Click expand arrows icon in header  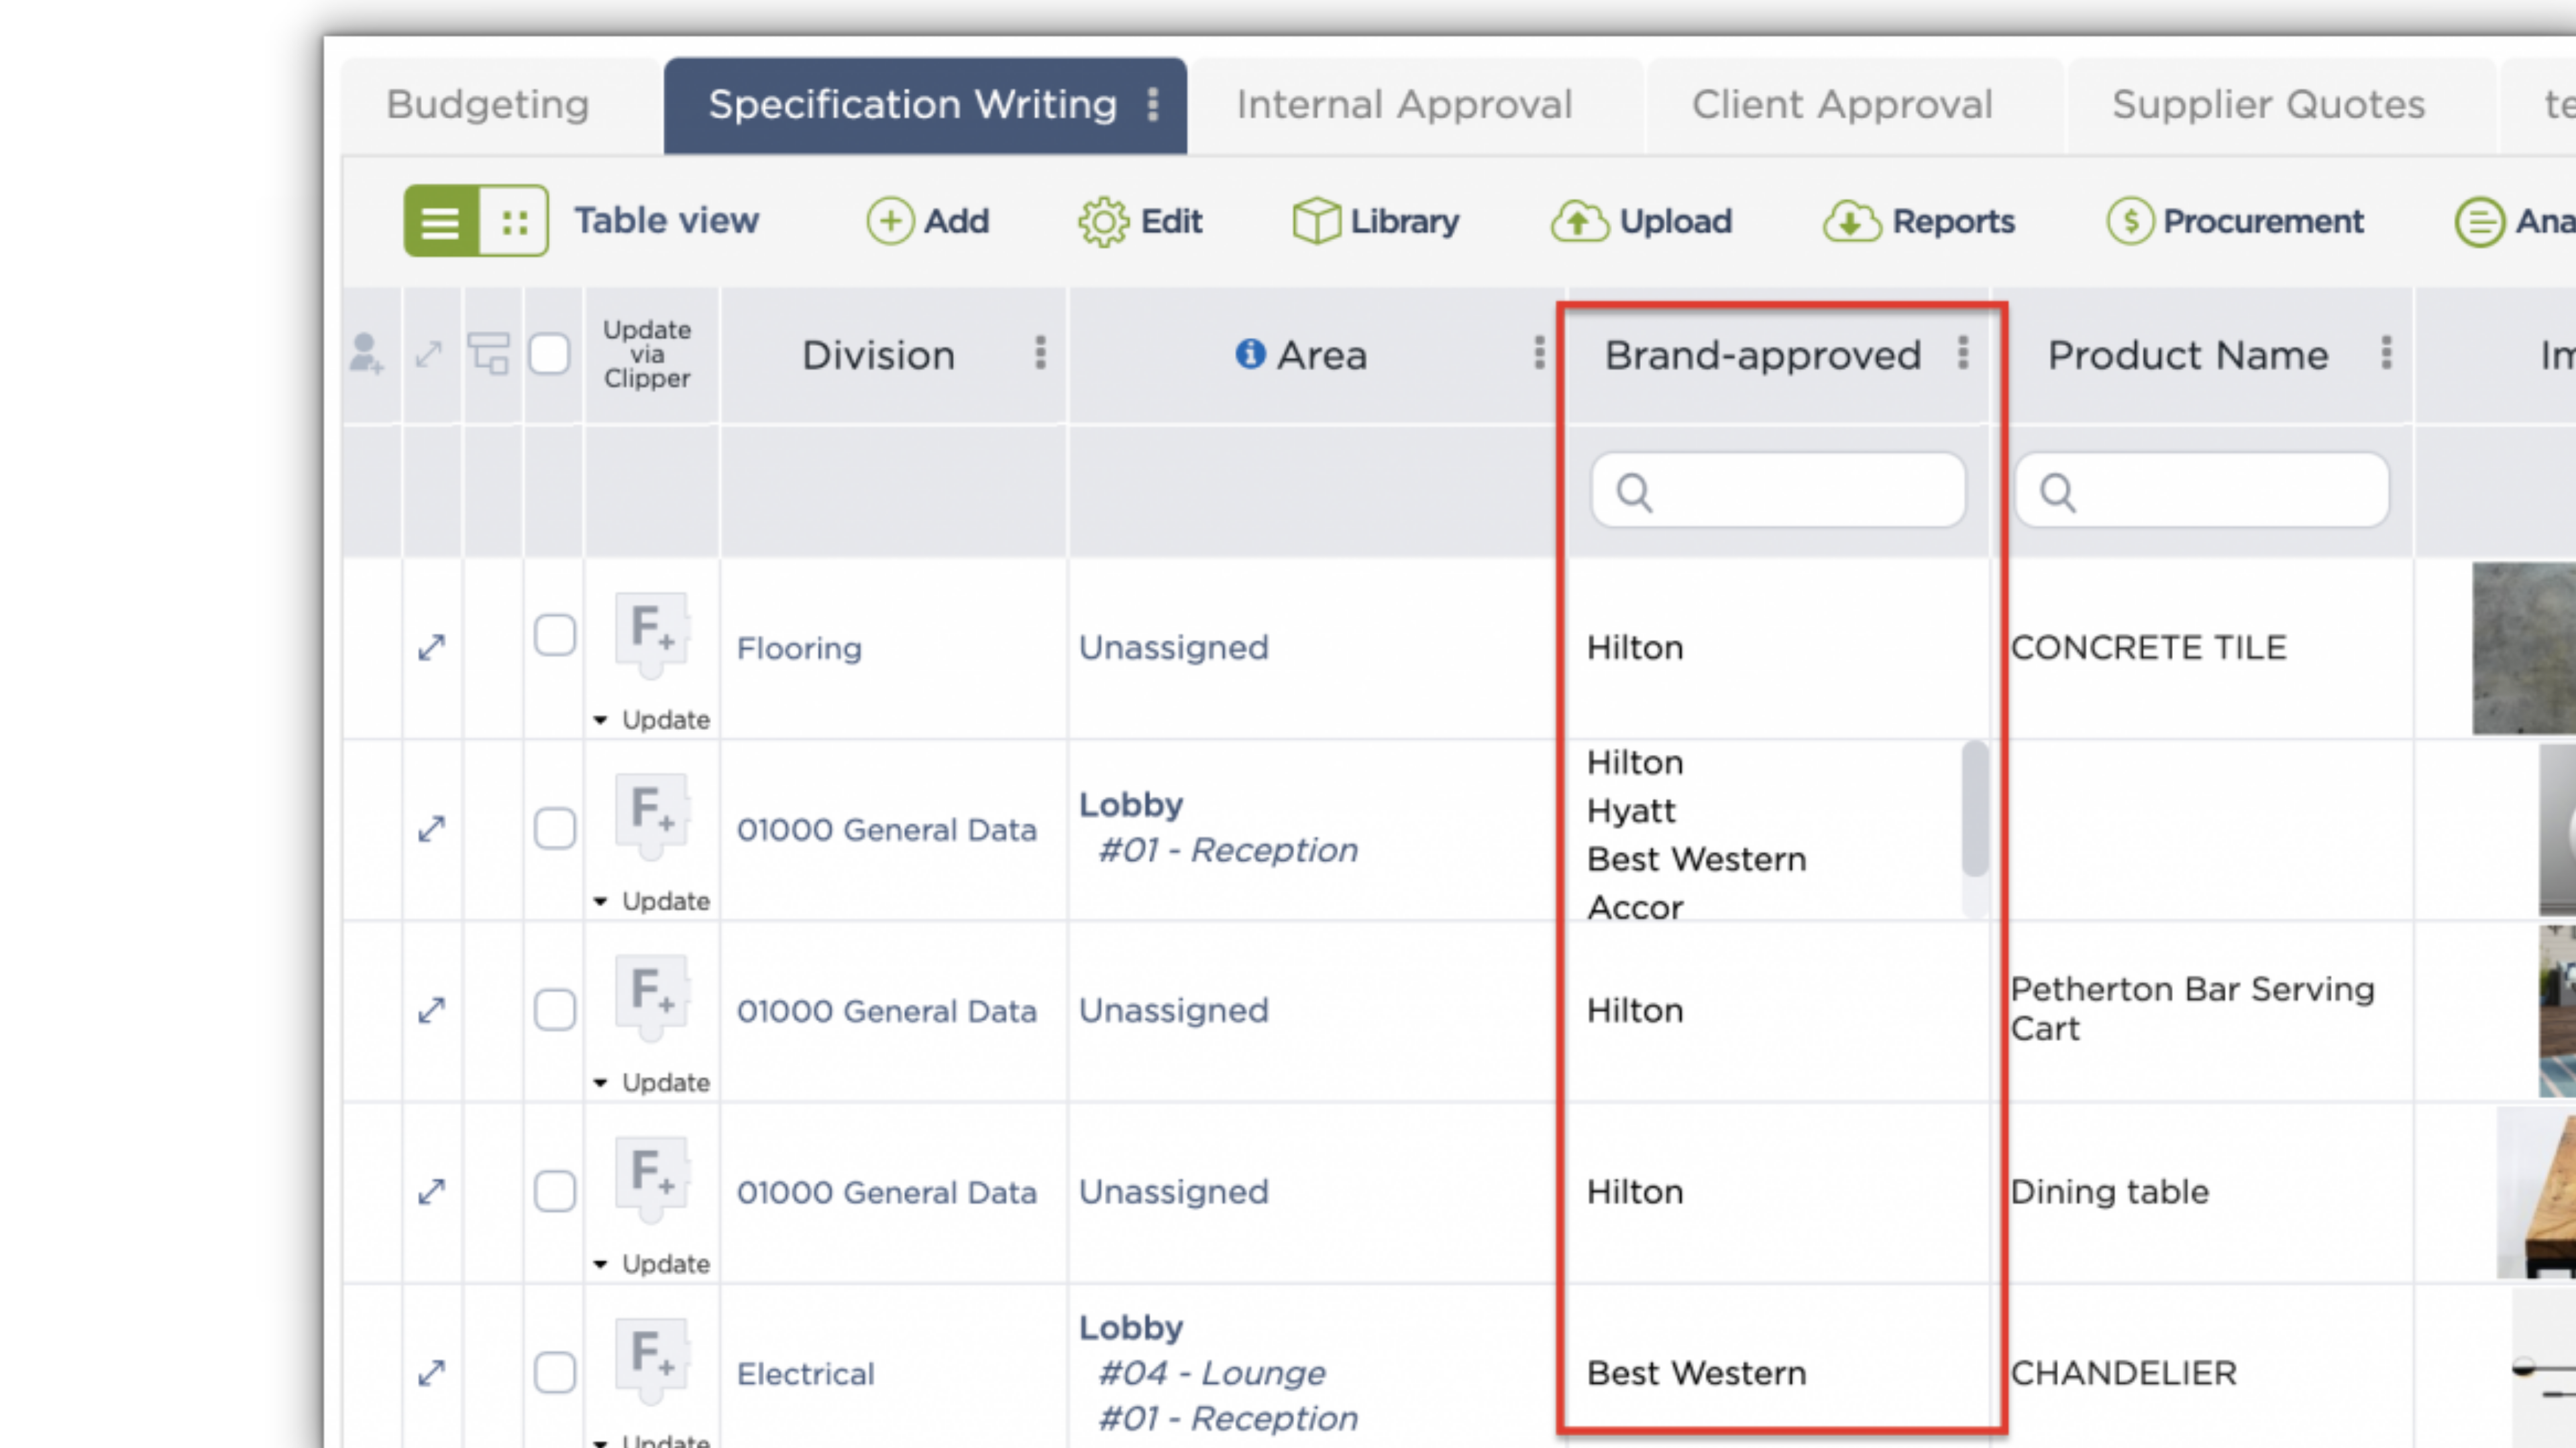click(x=429, y=354)
